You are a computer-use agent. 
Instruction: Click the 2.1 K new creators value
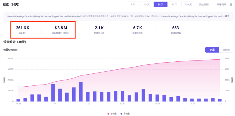pyautogui.click(x=99, y=28)
